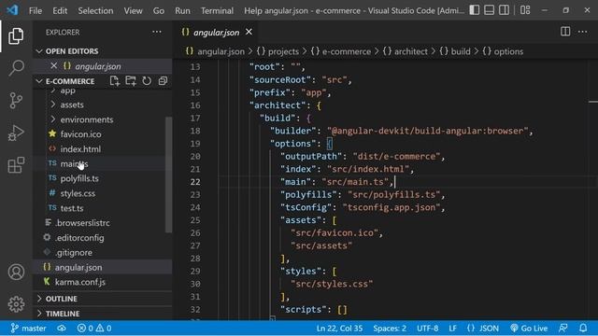
Task: Open notifications bell in status bar
Action: click(x=583, y=328)
